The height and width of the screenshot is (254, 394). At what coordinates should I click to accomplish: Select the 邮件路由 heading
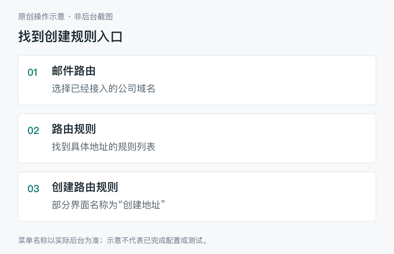73,71
